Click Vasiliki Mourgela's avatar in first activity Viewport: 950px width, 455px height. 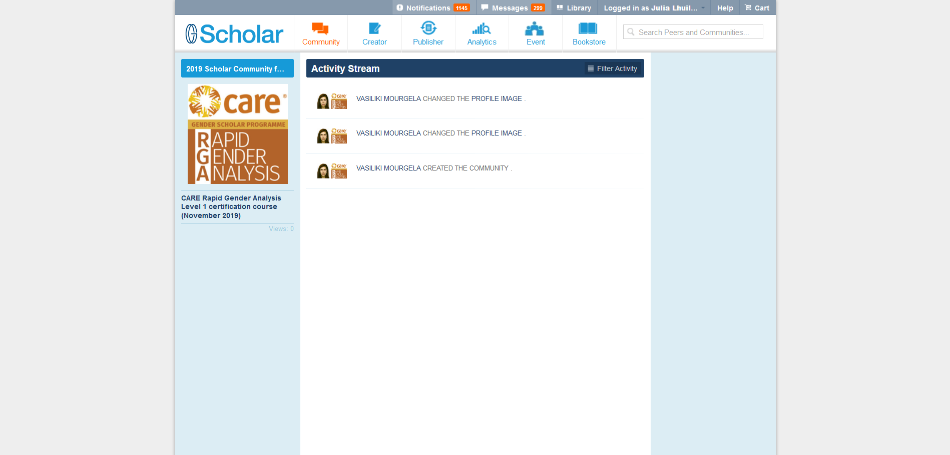[x=323, y=101]
